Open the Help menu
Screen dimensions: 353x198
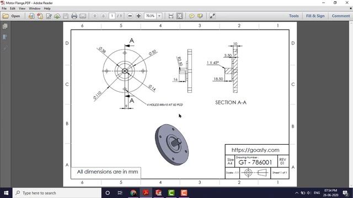[x=47, y=9]
